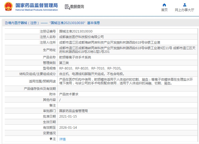The height and width of the screenshot is (144, 199).
Task: Click the National Medical Products Administration subtitle
Action: [x=37, y=10]
